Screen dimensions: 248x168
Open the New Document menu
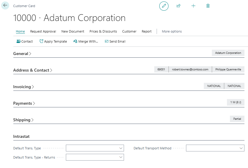point(73,31)
